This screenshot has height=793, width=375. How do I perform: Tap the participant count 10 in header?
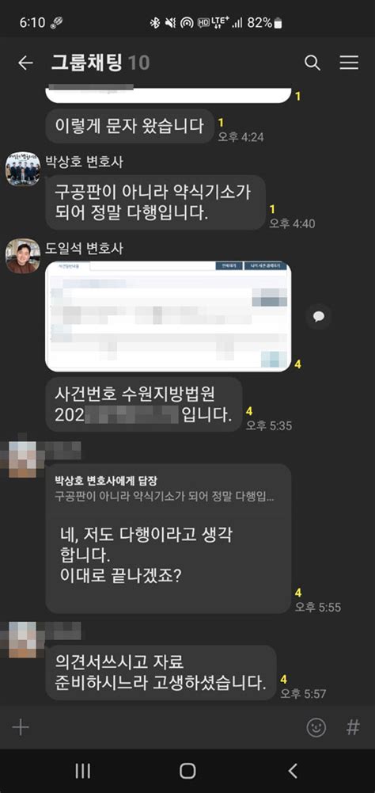tap(138, 63)
